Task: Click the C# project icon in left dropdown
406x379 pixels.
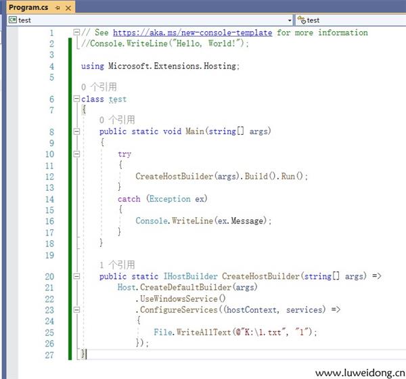Action: tap(12, 20)
